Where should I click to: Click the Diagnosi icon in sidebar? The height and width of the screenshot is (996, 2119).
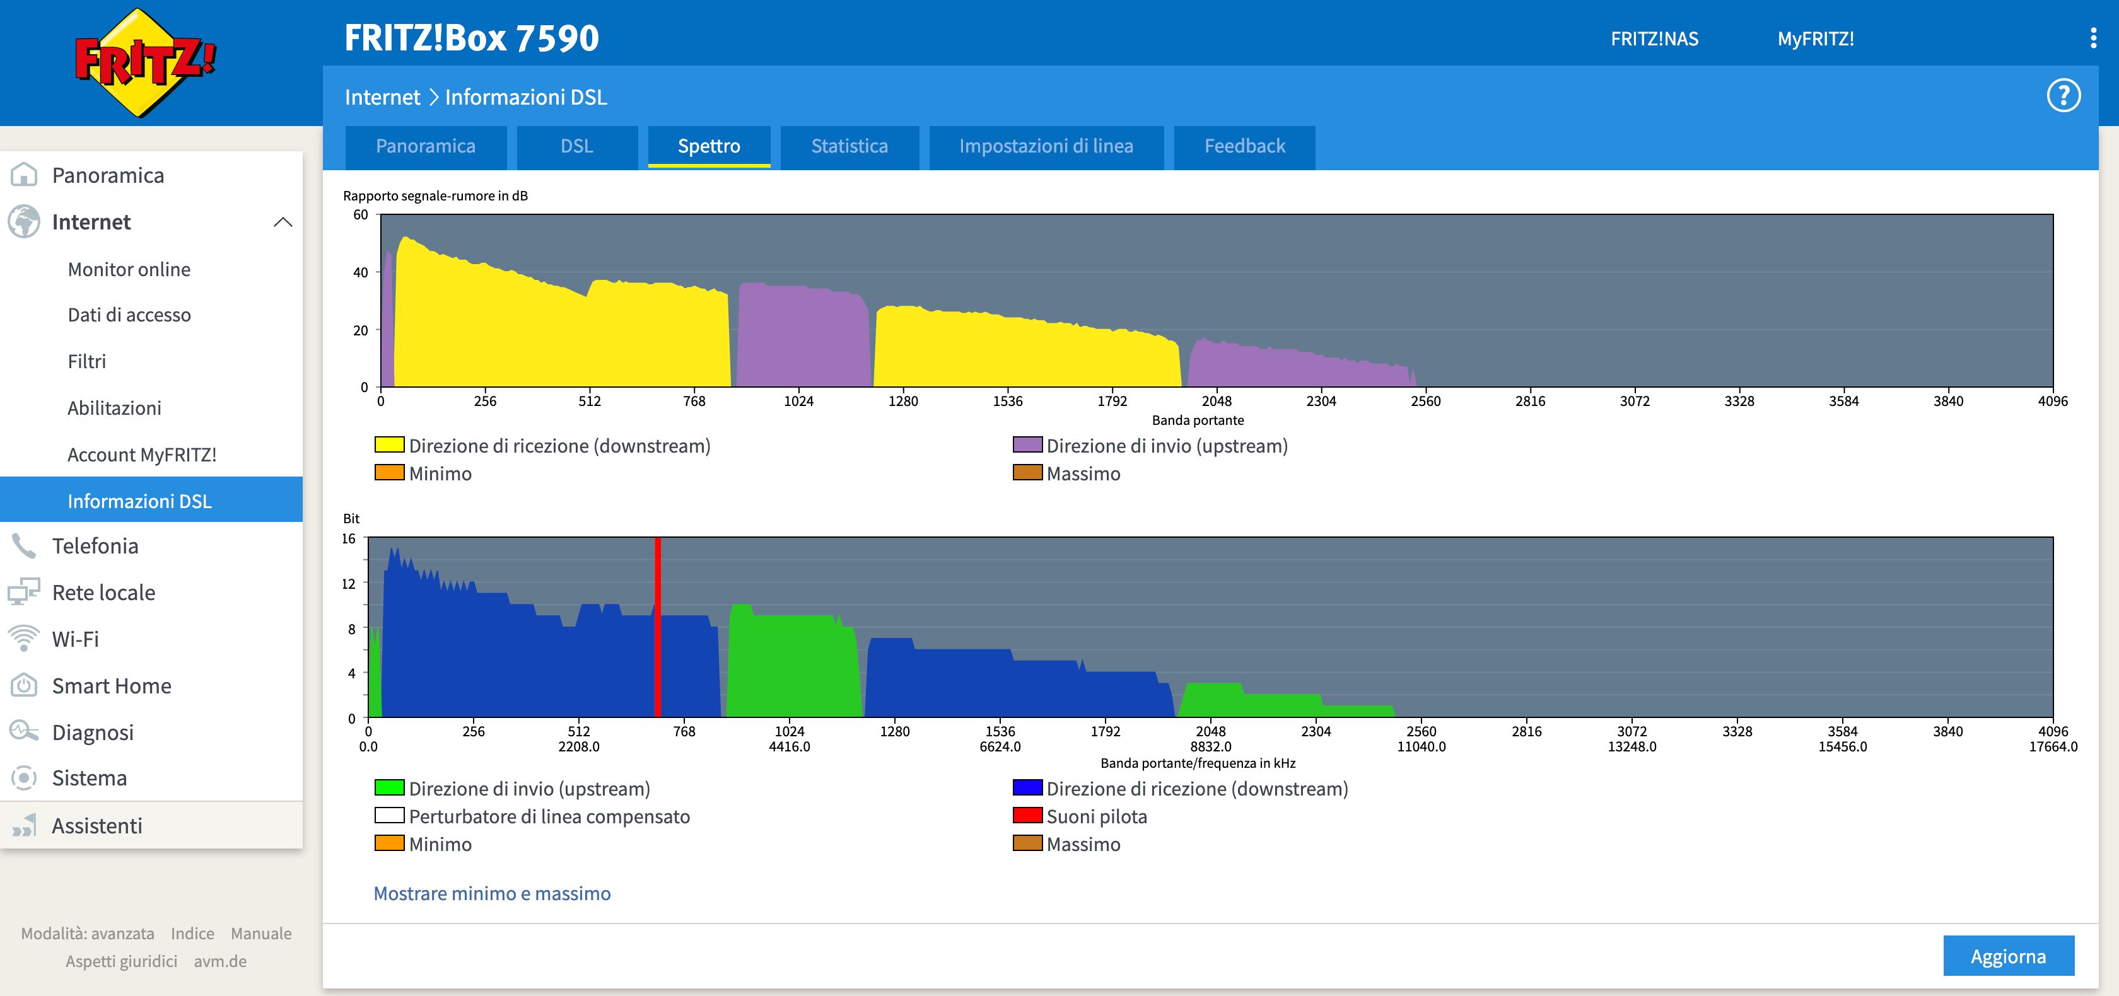24,732
